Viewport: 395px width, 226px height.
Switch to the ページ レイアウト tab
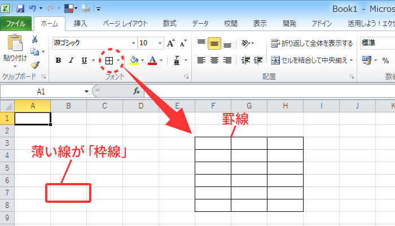pyautogui.click(x=125, y=24)
